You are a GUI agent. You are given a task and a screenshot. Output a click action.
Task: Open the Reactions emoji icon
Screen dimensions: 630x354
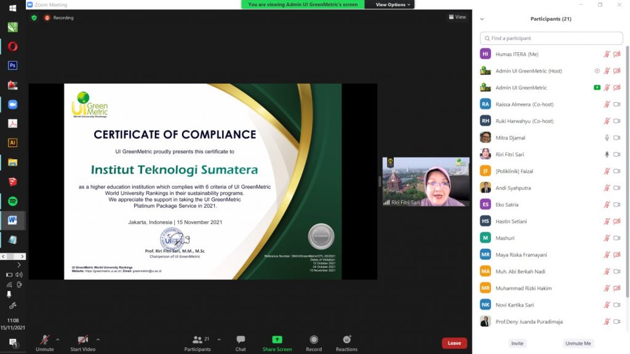347,339
